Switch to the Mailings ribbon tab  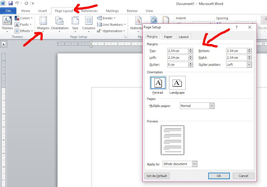coord(112,11)
